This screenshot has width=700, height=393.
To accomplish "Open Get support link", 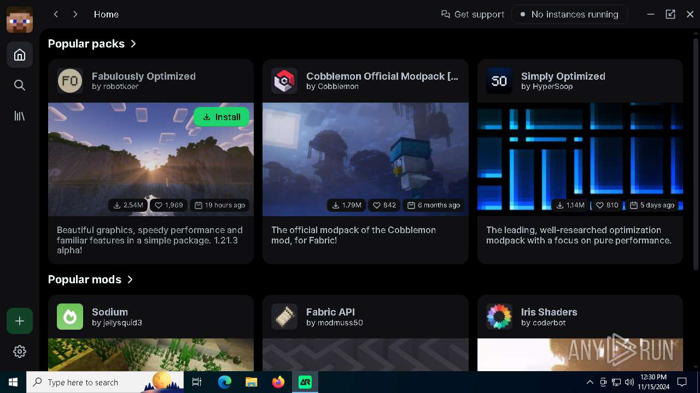I will (x=473, y=14).
